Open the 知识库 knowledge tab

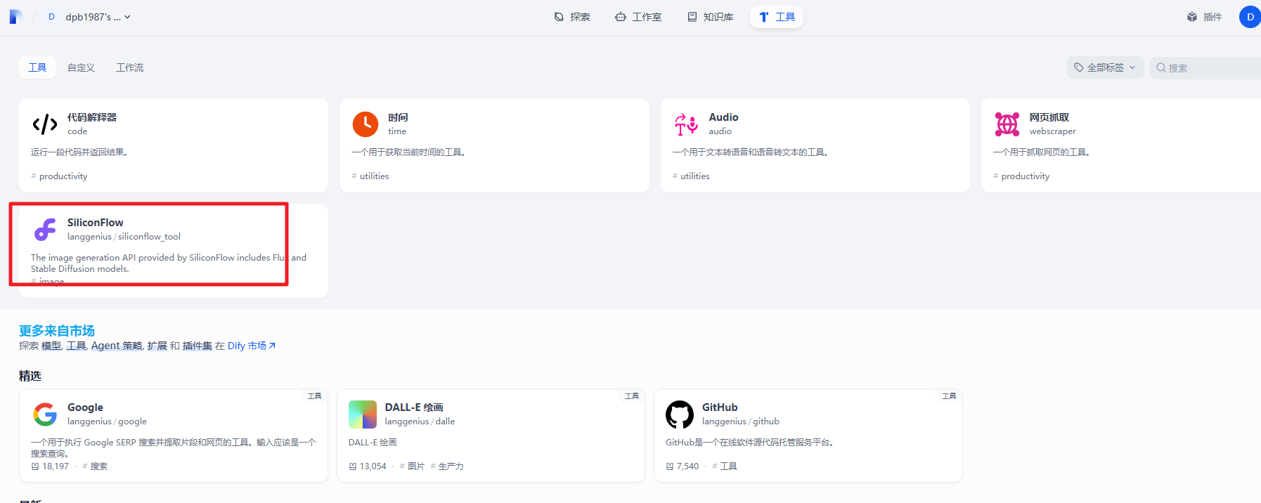(x=711, y=17)
